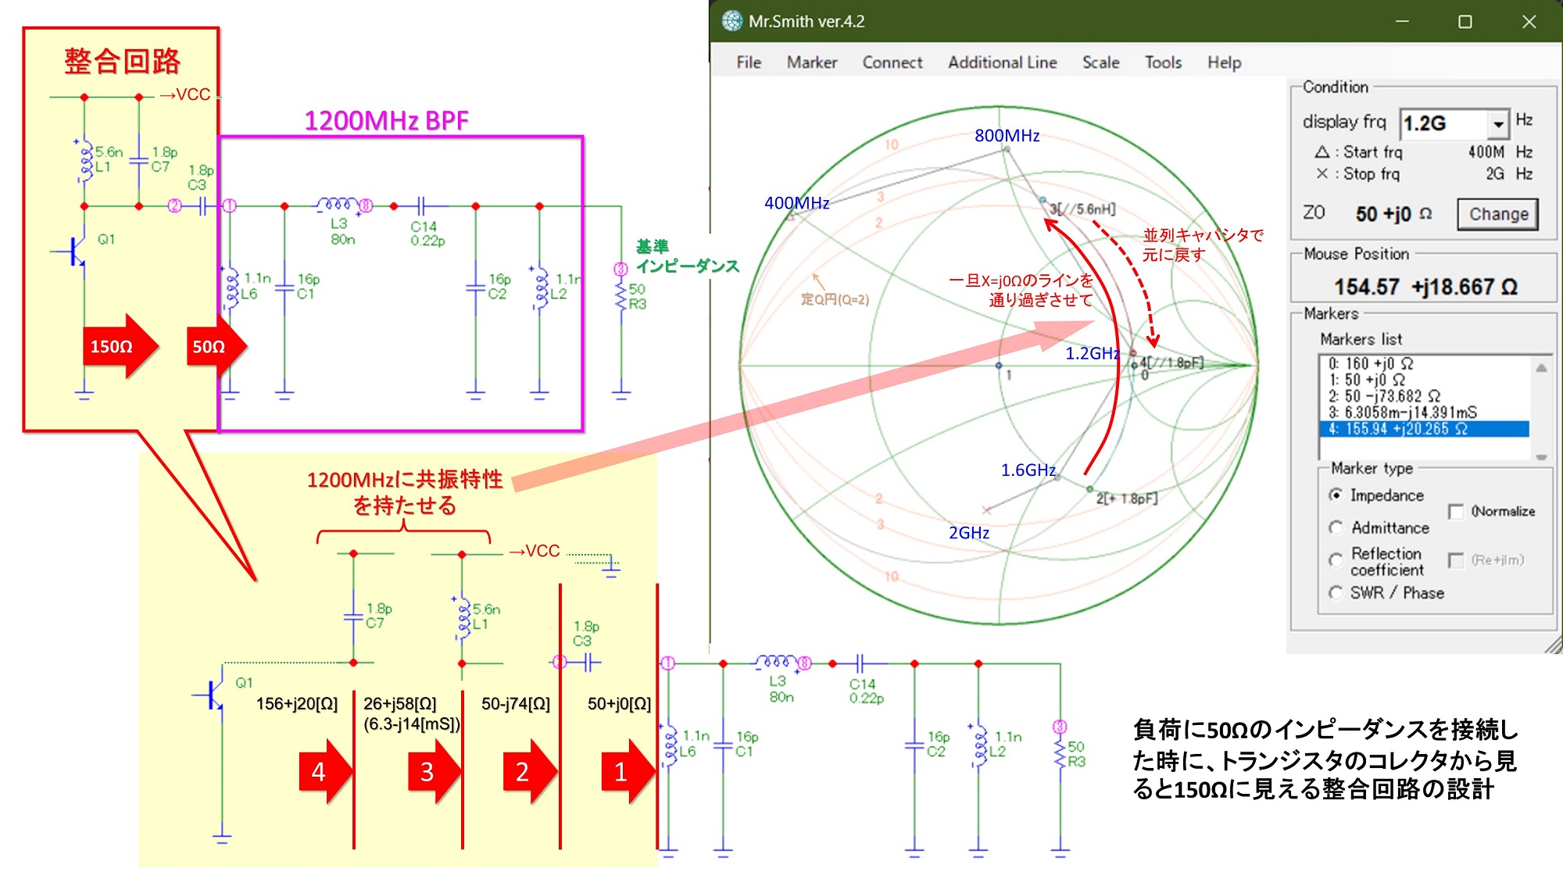The image size is (1563, 879).
Task: Click the Change Z0 button
Action: tap(1497, 214)
